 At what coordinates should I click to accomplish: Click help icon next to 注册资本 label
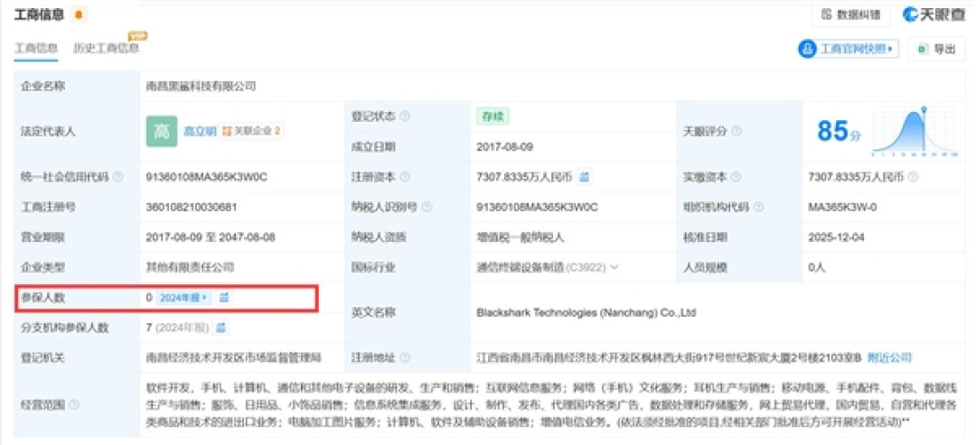tap(405, 177)
